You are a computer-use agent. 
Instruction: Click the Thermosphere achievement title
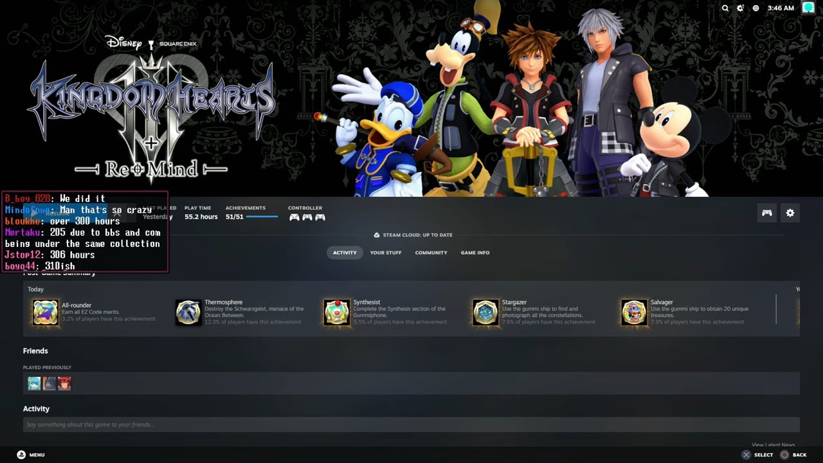(x=224, y=302)
